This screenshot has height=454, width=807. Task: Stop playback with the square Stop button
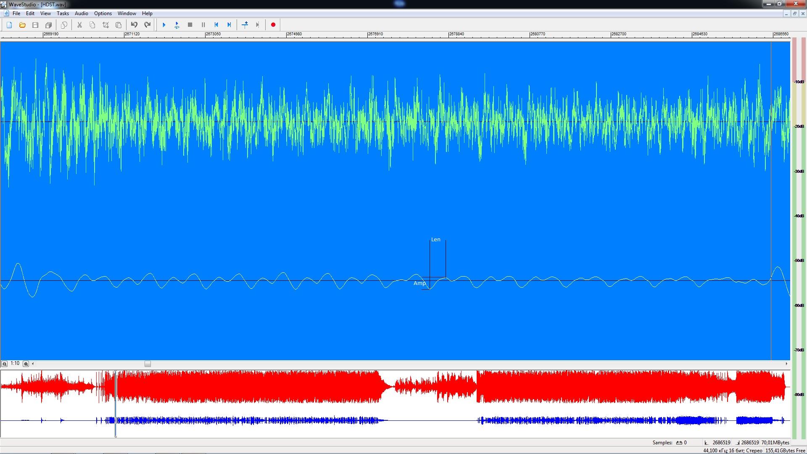(x=190, y=25)
